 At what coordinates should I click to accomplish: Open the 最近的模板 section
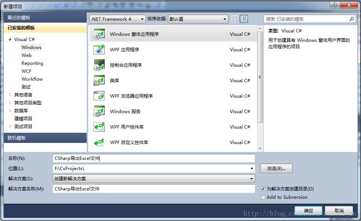click(x=45, y=17)
